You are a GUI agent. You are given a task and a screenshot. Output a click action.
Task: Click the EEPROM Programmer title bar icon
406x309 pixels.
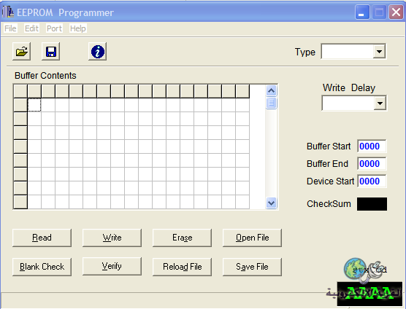click(8, 12)
